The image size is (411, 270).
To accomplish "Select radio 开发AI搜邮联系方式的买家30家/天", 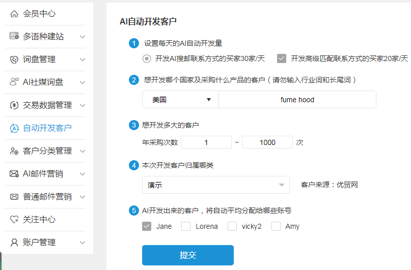I will [147, 58].
